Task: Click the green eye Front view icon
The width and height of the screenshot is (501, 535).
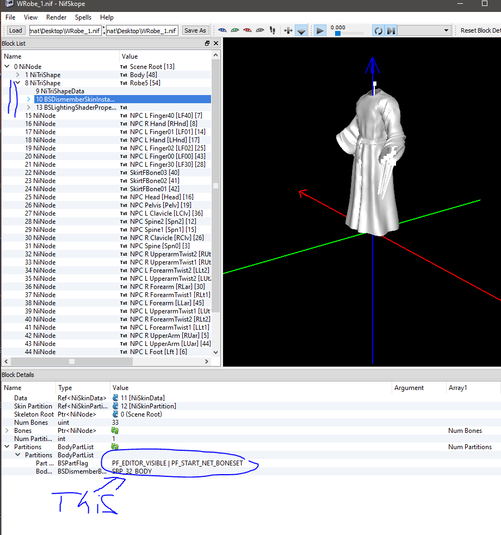Action: point(235,30)
